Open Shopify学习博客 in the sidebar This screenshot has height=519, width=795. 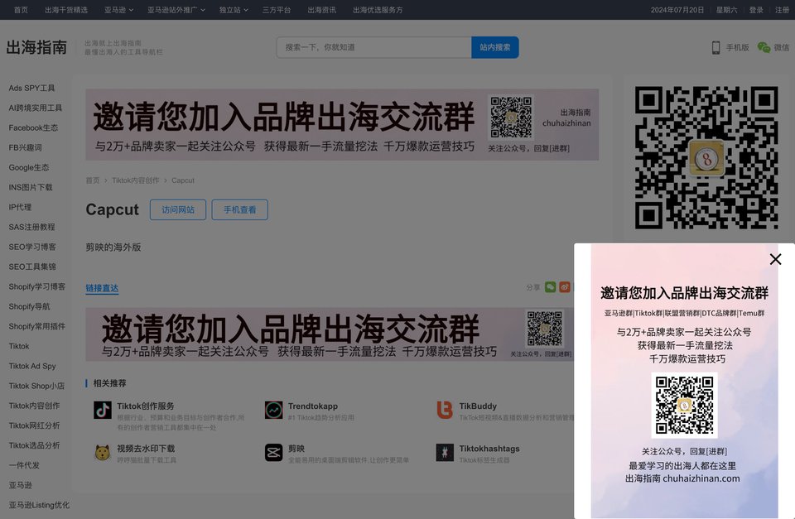click(37, 286)
